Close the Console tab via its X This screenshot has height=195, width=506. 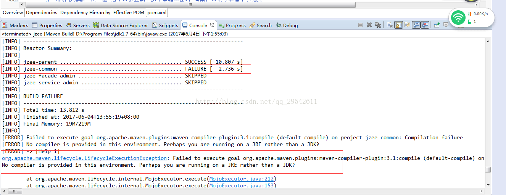coord(212,26)
